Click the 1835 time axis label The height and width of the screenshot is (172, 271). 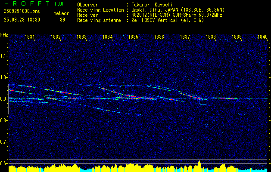133,37
